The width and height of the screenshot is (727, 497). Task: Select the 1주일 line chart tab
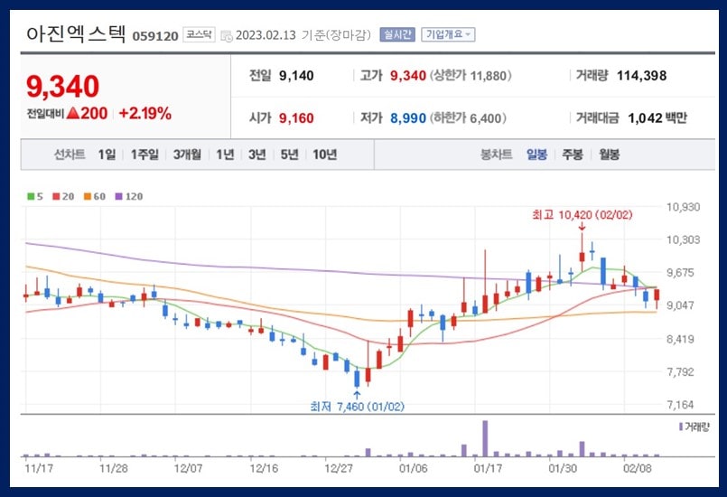pyautogui.click(x=144, y=155)
